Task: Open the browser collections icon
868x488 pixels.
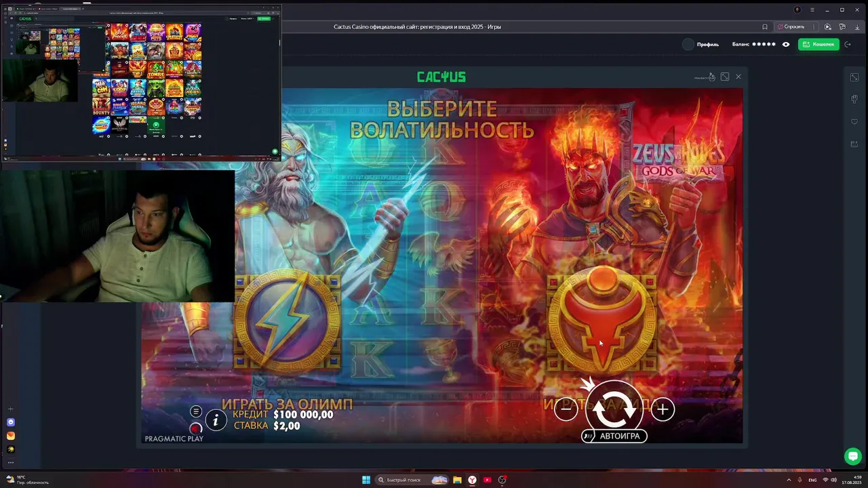Action: click(843, 26)
